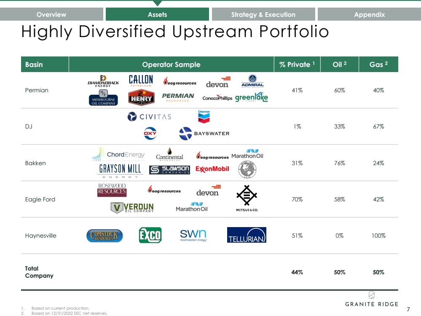Click the Diamondback Energy logo

pos(103,81)
